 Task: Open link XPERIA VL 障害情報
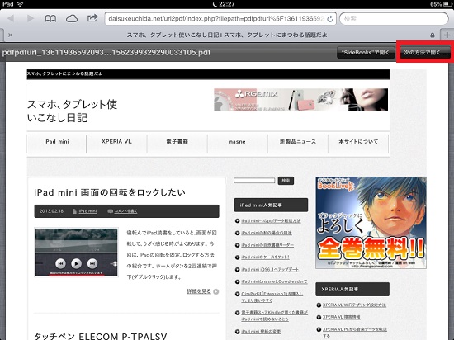click(x=342, y=317)
